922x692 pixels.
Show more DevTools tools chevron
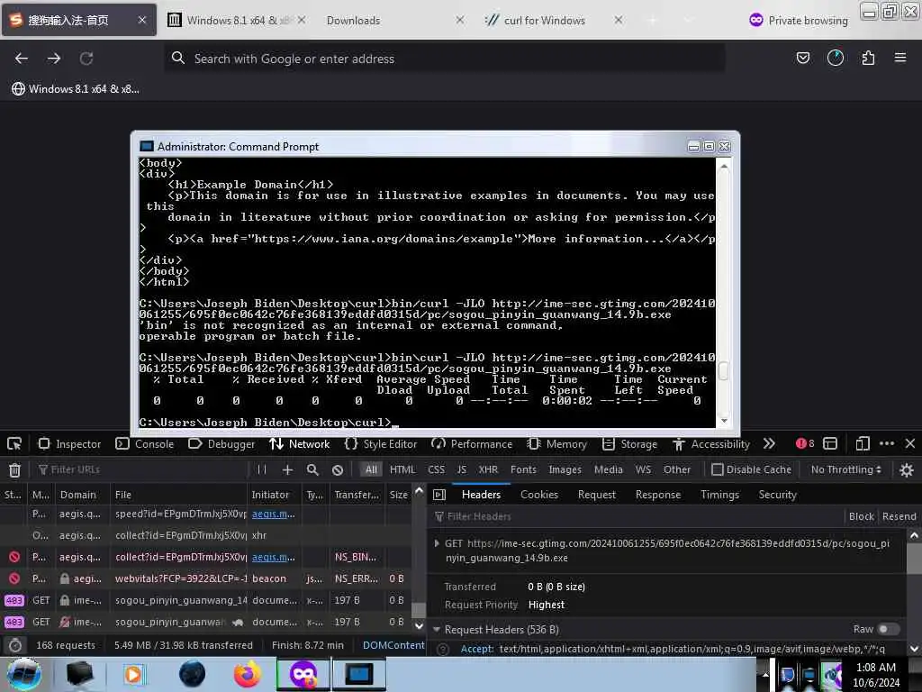pyautogui.click(x=769, y=443)
